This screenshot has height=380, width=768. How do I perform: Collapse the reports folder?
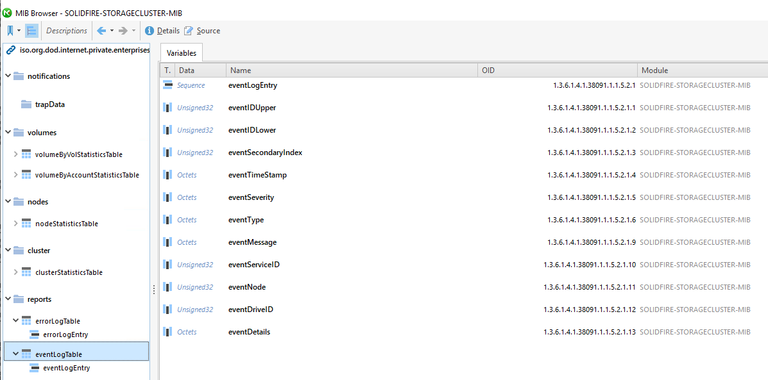8,299
